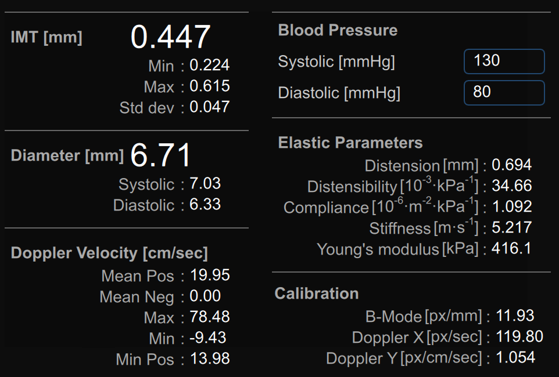Expand the Doppler Velocity section
The height and width of the screenshot is (377, 559).
pyautogui.click(x=109, y=253)
